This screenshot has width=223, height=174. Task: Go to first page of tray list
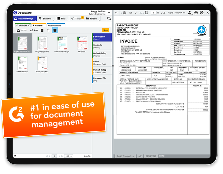coord(47,156)
